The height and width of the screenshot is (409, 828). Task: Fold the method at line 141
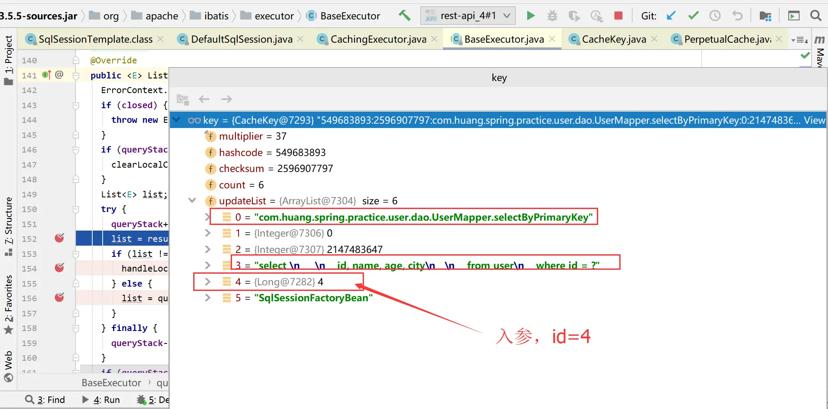coord(76,75)
